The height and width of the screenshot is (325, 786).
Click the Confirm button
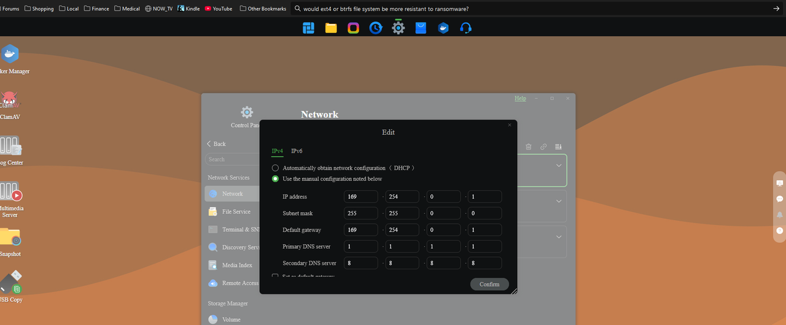[489, 284]
